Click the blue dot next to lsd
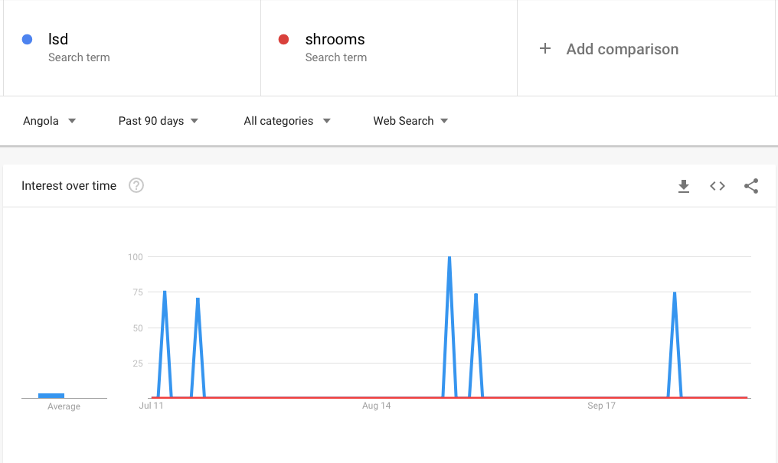Image resolution: width=778 pixels, height=463 pixels. click(x=28, y=40)
